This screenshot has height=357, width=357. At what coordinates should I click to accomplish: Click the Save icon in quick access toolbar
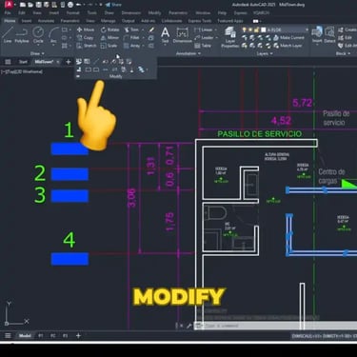pyautogui.click(x=38, y=5)
